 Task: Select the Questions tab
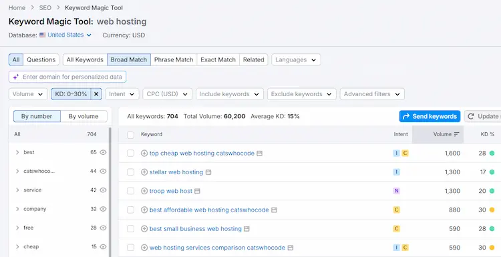click(x=41, y=59)
